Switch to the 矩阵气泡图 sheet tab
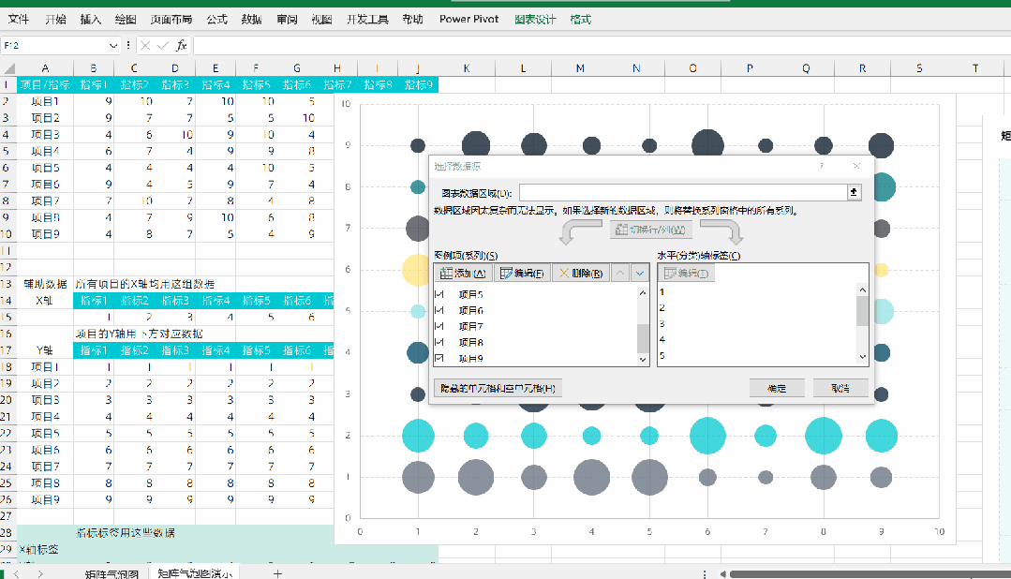Image resolution: width=1011 pixels, height=579 pixels. pos(112,573)
